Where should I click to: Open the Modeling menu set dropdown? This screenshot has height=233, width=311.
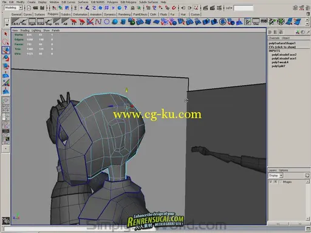(21, 8)
